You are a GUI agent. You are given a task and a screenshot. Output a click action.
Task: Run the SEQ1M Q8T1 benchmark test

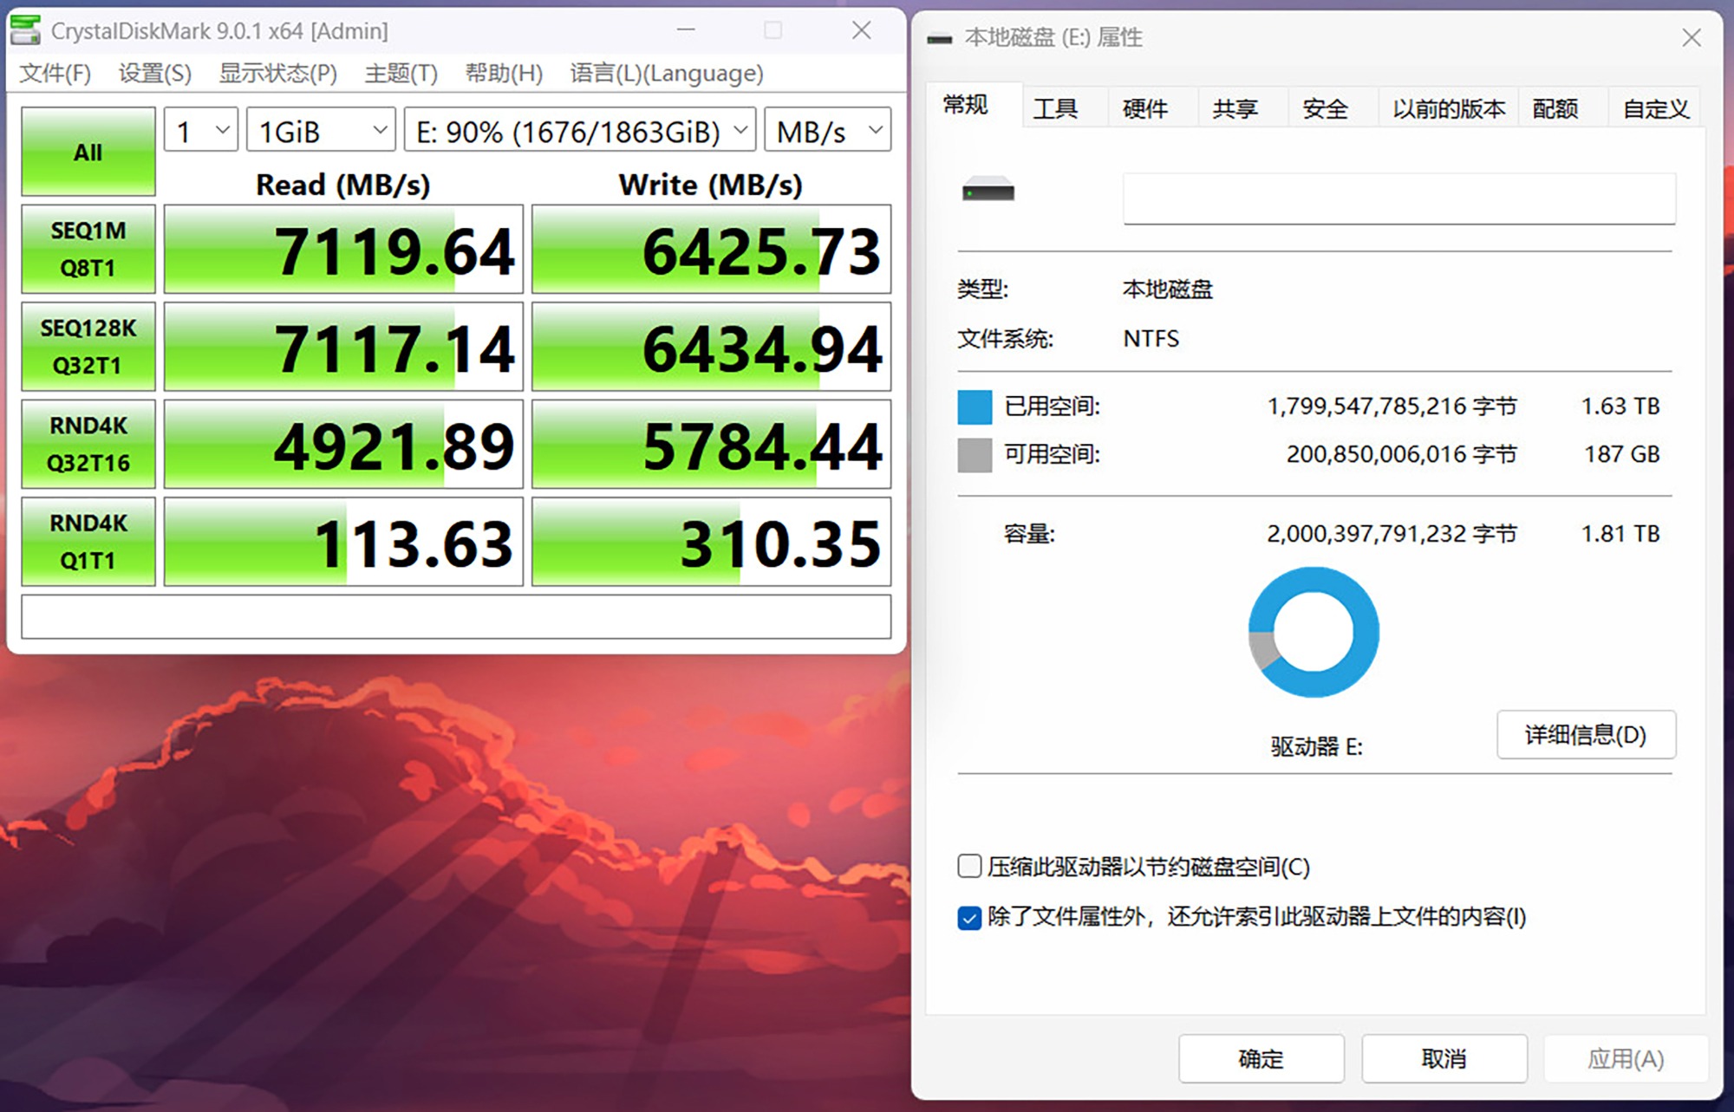(88, 250)
